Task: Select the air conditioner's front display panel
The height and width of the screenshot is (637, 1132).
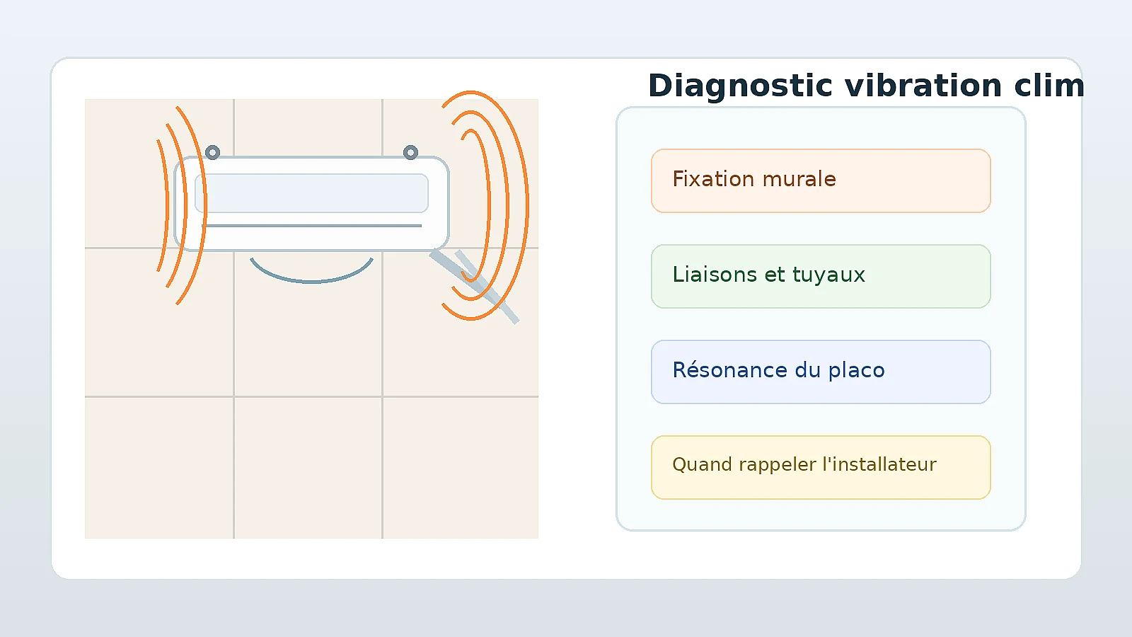Action: [x=311, y=193]
